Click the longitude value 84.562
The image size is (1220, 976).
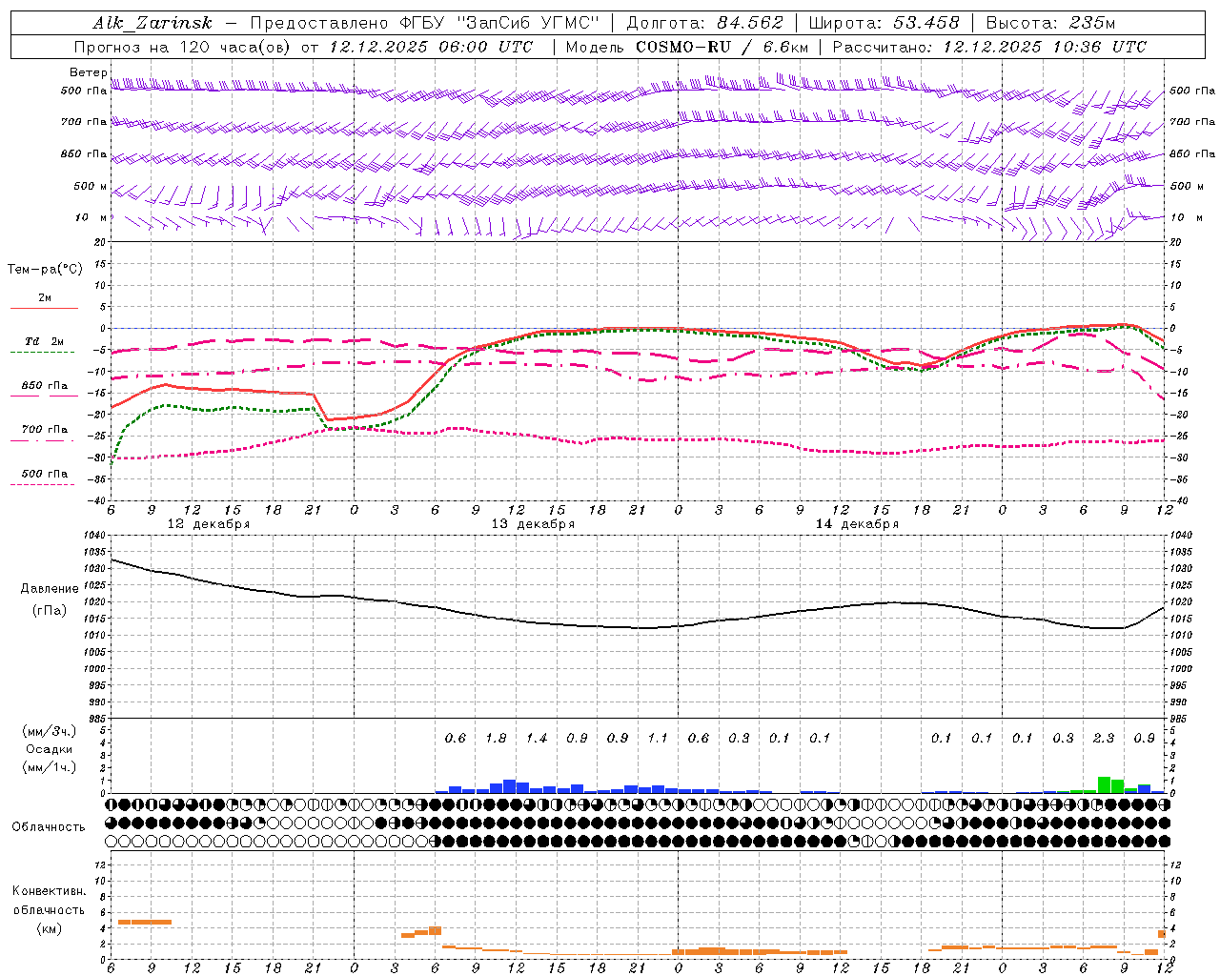click(750, 23)
